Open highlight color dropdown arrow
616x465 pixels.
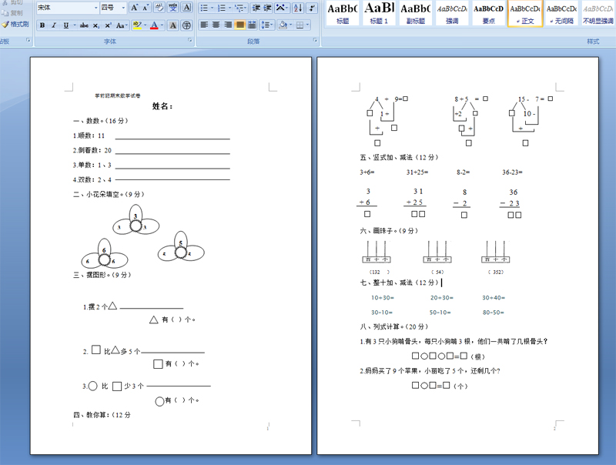coord(145,25)
